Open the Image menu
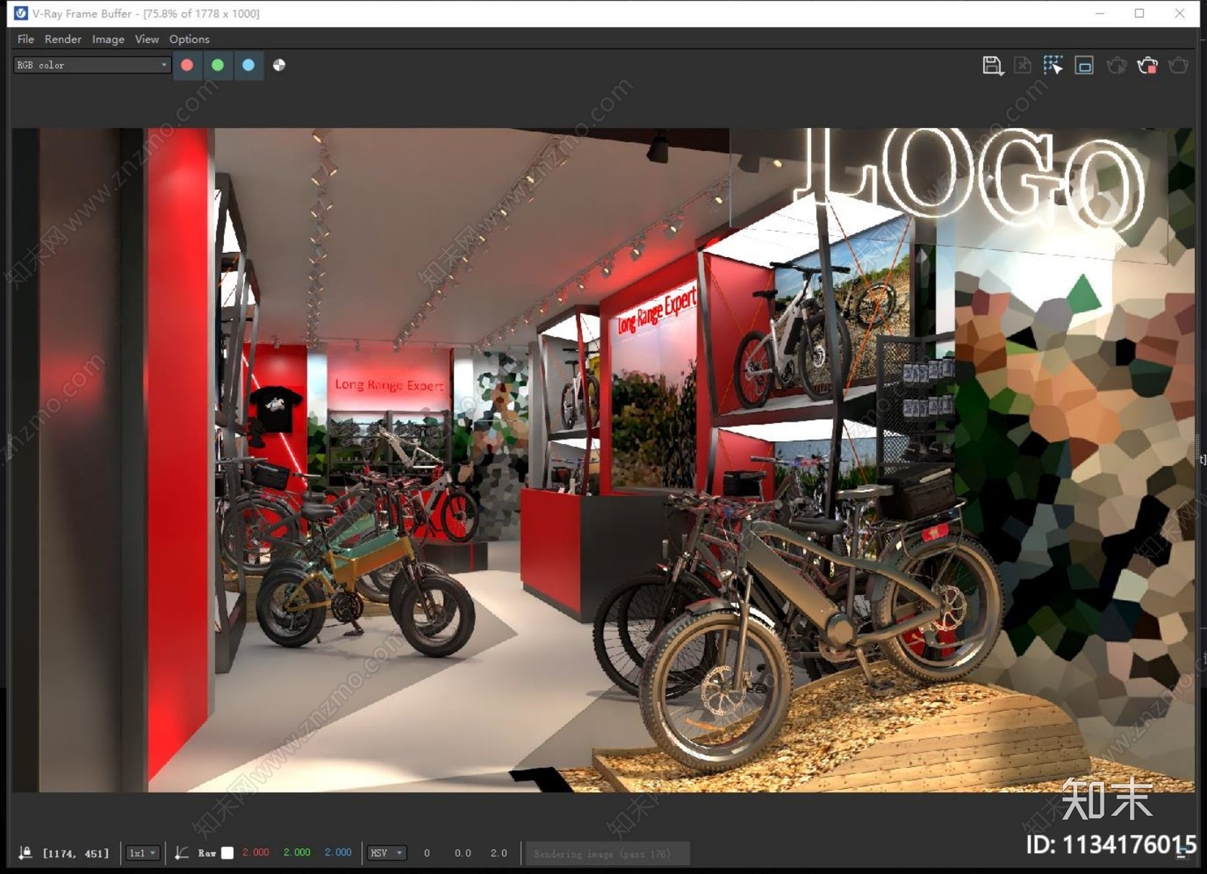The width and height of the screenshot is (1207, 874). click(x=108, y=39)
